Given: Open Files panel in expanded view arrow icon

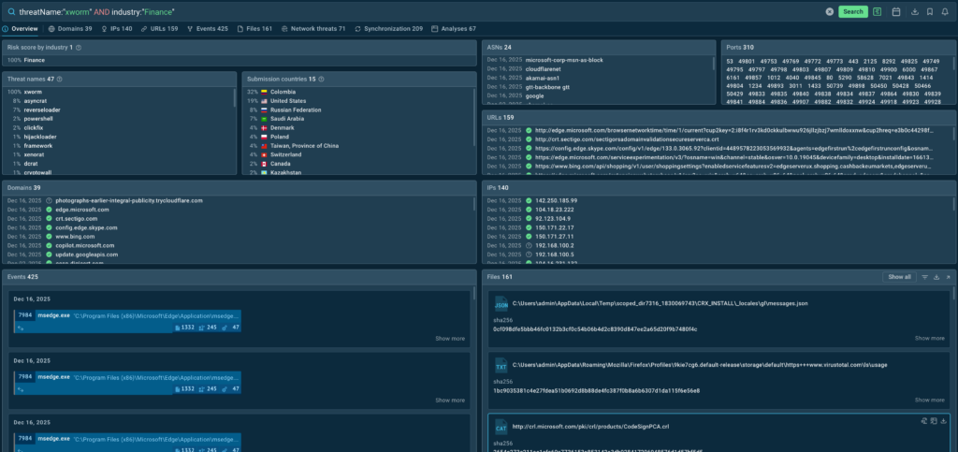Looking at the screenshot, I should pos(947,277).
